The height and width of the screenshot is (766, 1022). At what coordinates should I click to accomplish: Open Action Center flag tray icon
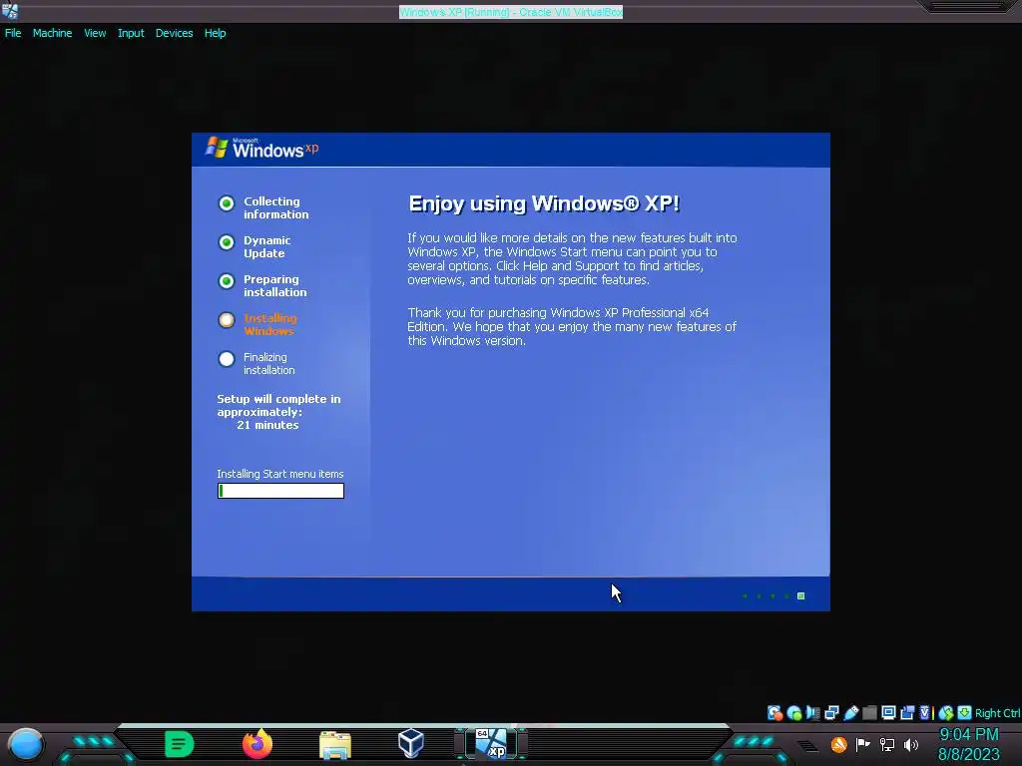point(863,744)
